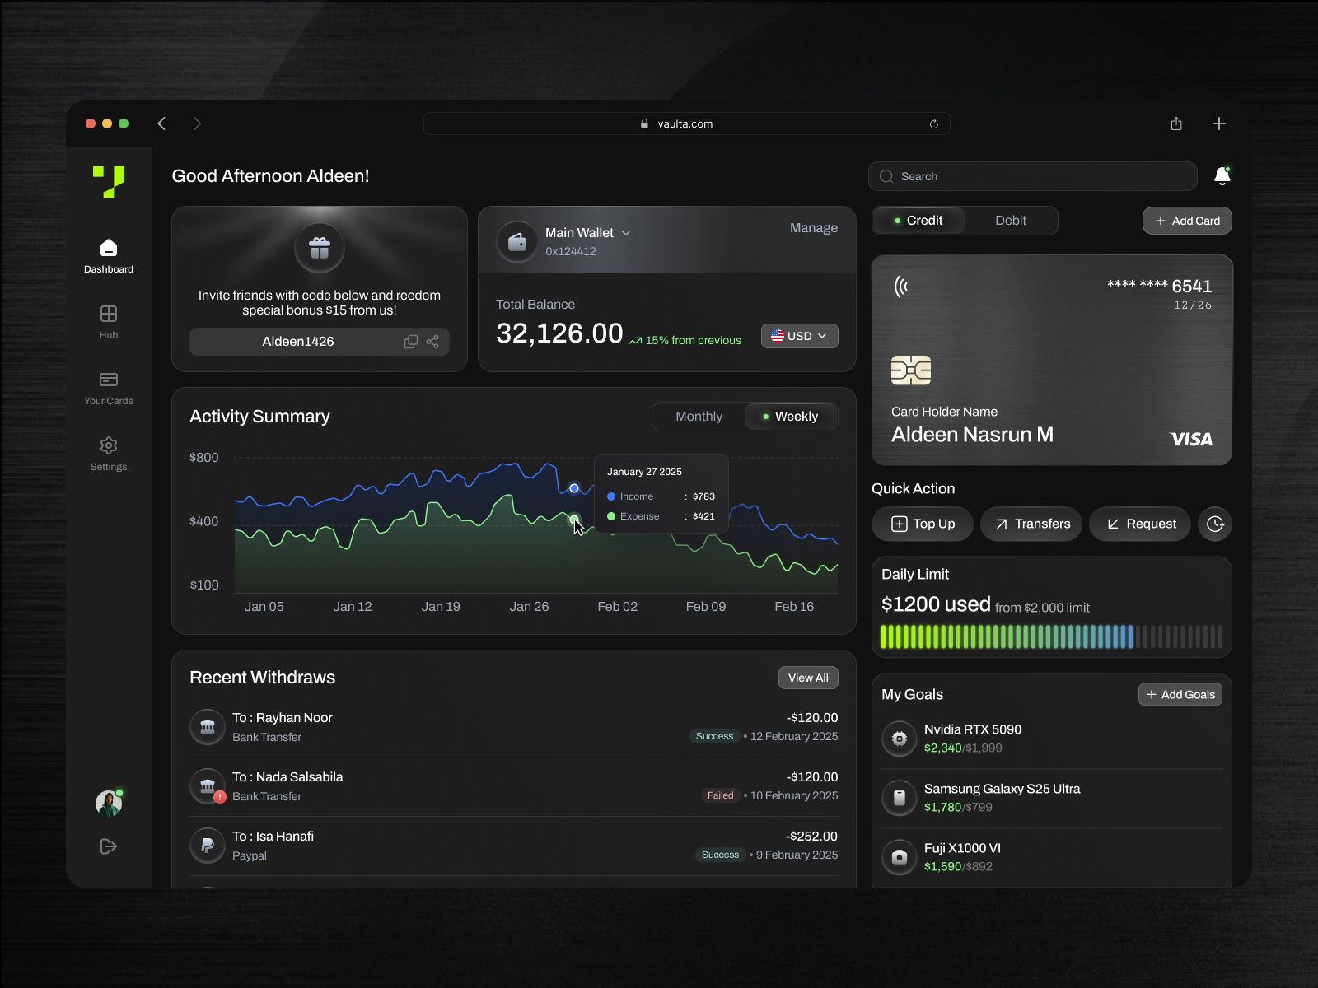The height and width of the screenshot is (988, 1318).
Task: Open Settings from the sidebar
Action: tap(108, 453)
